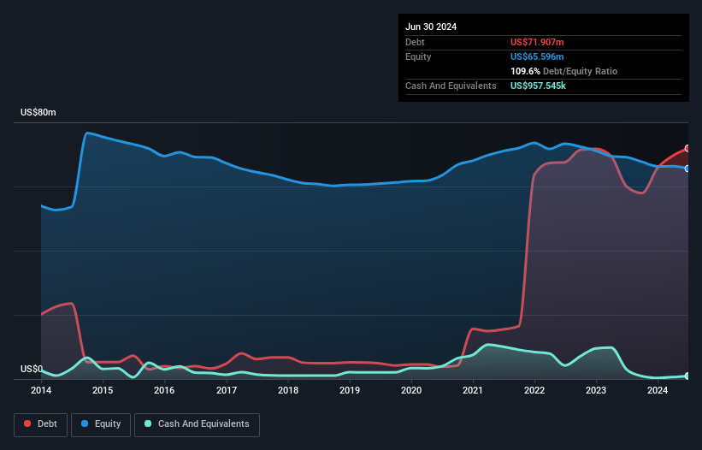Select the 2019 x-axis label
Image resolution: width=702 pixels, height=450 pixels.
click(x=350, y=390)
